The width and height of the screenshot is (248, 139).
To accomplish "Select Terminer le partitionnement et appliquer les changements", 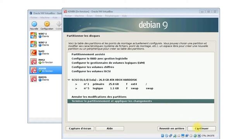I will [141, 101].
